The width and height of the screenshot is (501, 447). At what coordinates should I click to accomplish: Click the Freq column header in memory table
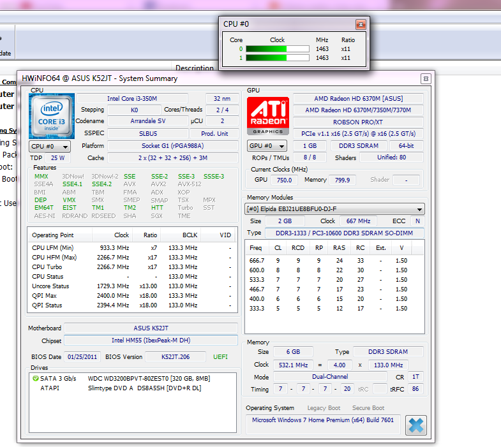[x=257, y=248]
